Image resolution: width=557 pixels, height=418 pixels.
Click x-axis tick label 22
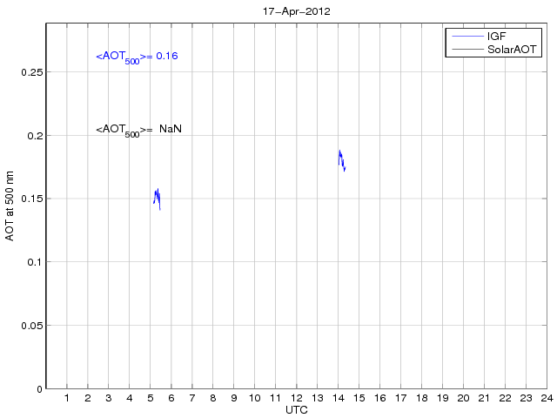tap(505, 398)
